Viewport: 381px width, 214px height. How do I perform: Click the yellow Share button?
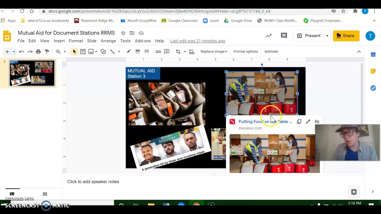pos(346,36)
